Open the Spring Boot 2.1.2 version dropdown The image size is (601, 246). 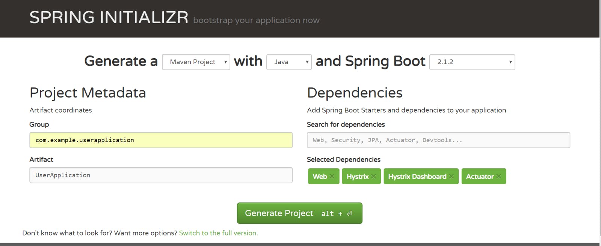coord(472,62)
